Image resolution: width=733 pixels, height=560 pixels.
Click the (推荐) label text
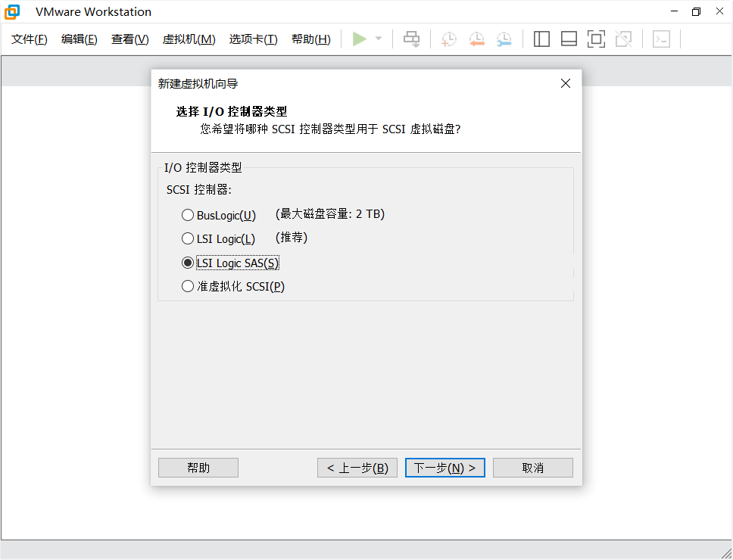pos(292,238)
